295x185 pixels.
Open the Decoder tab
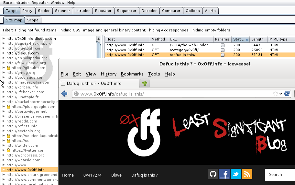click(149, 11)
